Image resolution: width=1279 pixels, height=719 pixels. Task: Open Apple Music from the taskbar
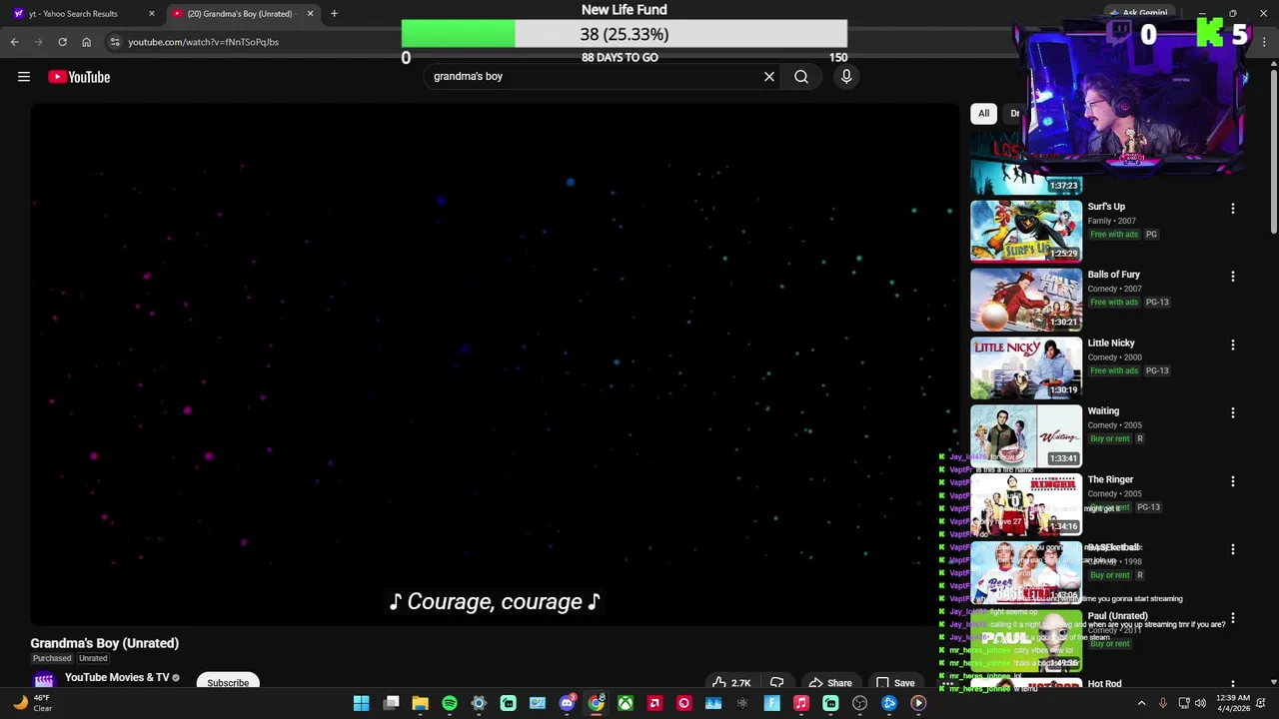click(800, 703)
